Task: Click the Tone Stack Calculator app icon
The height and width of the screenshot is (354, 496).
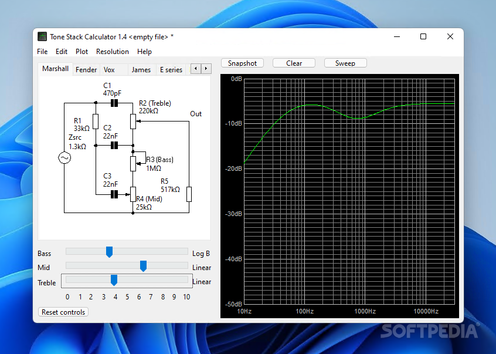Action: coord(42,37)
